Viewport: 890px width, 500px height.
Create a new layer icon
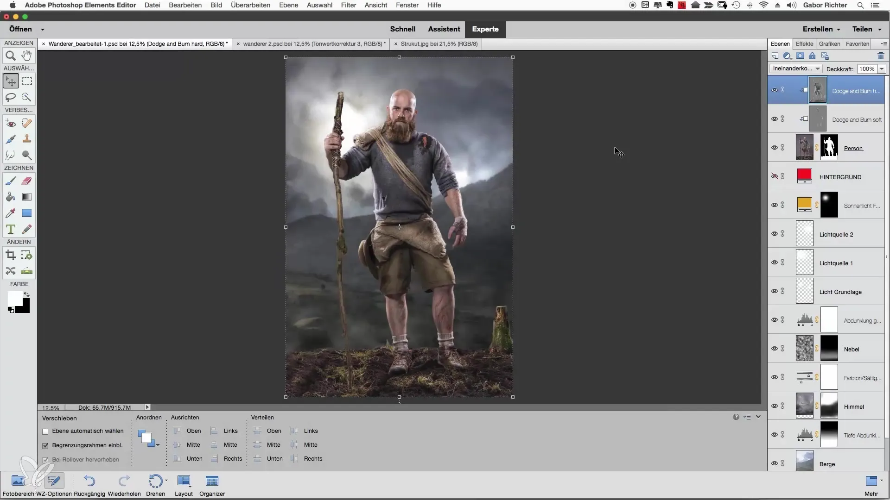tap(775, 56)
